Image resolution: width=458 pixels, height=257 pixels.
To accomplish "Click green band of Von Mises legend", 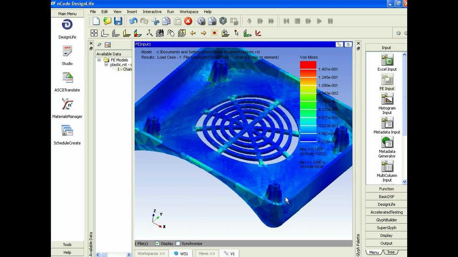I will [308, 105].
